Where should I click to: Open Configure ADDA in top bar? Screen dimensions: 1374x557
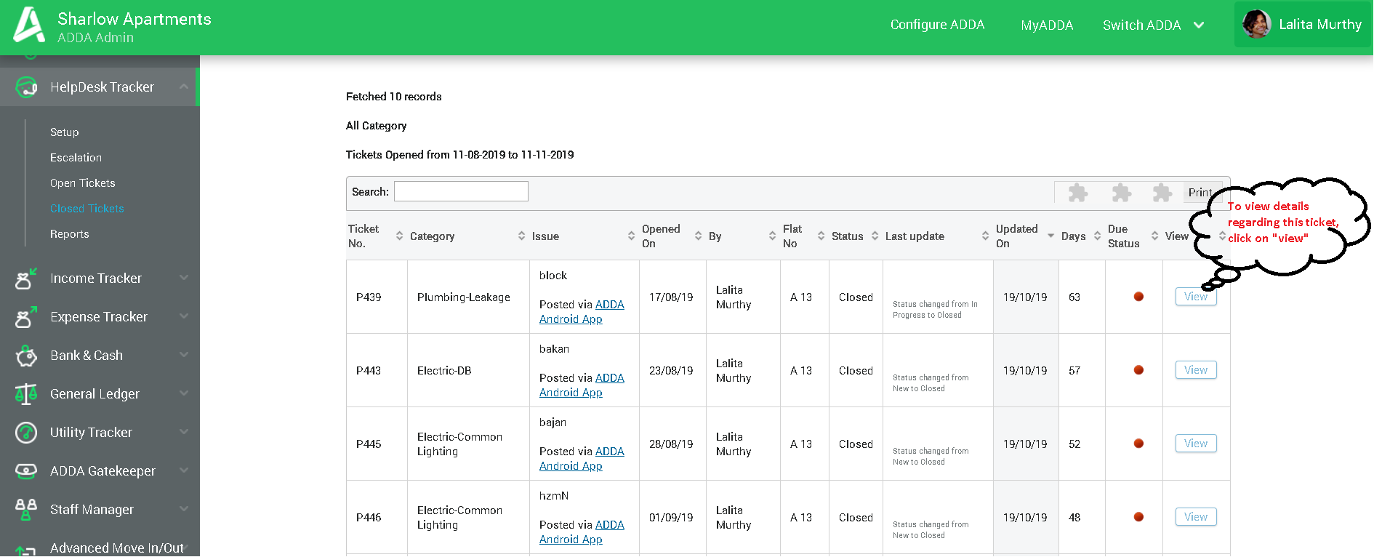[x=937, y=25]
